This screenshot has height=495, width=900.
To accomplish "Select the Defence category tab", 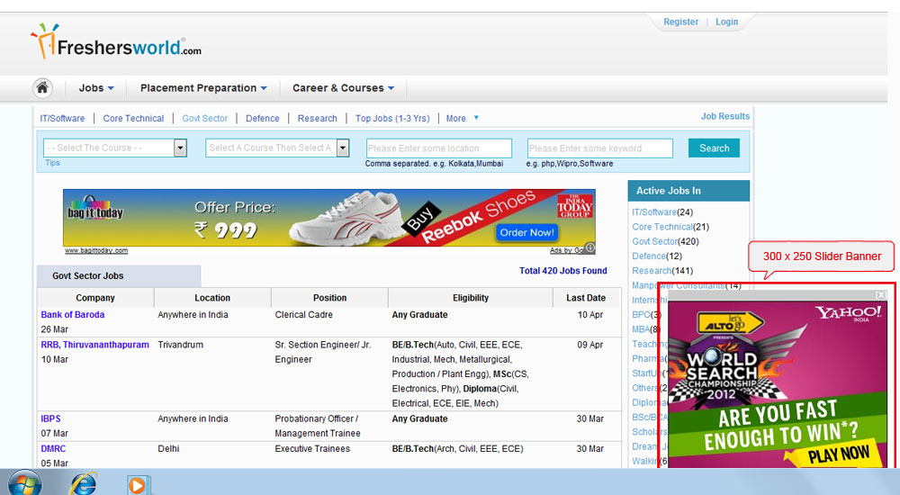I will click(262, 118).
